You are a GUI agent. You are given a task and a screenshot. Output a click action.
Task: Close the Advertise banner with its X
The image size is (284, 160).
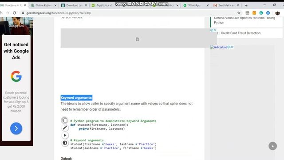[232, 47]
